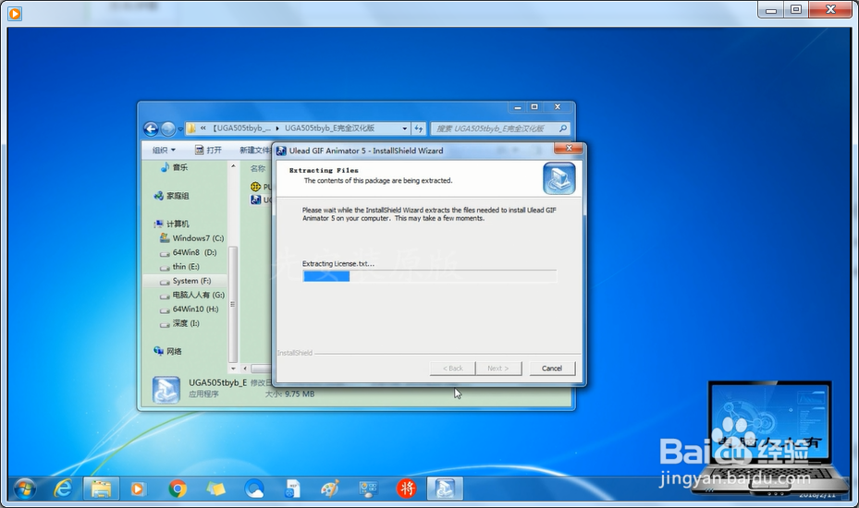The width and height of the screenshot is (859, 508).
Task: Open the red 将 chess taskbar icon
Action: [x=407, y=489]
